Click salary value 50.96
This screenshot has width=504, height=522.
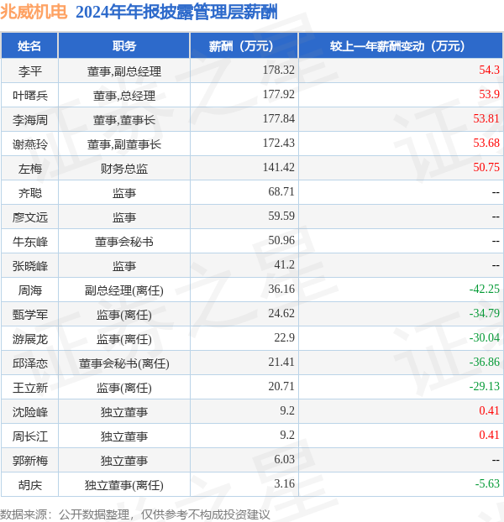pyautogui.click(x=281, y=240)
